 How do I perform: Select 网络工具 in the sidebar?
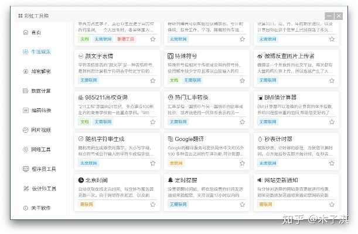[x=40, y=149]
